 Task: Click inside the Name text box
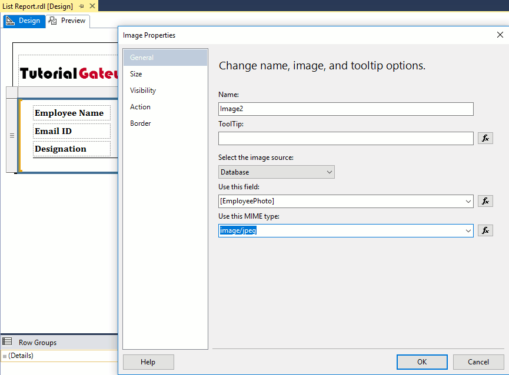click(x=345, y=109)
